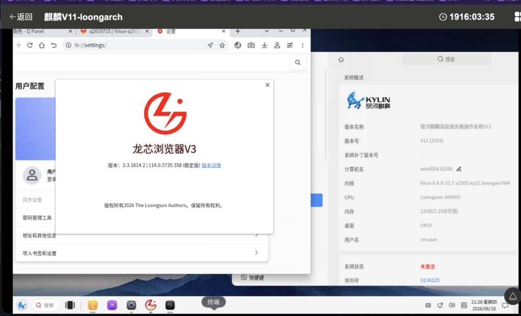
Task: Switch to q2019715 / linux GitLab tab
Action: 114,31
